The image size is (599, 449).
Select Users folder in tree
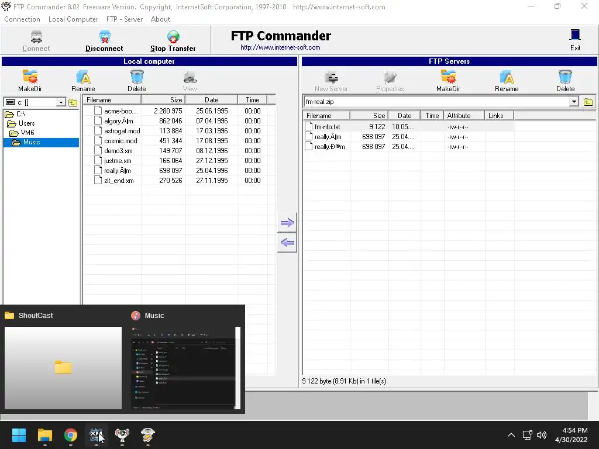(26, 123)
